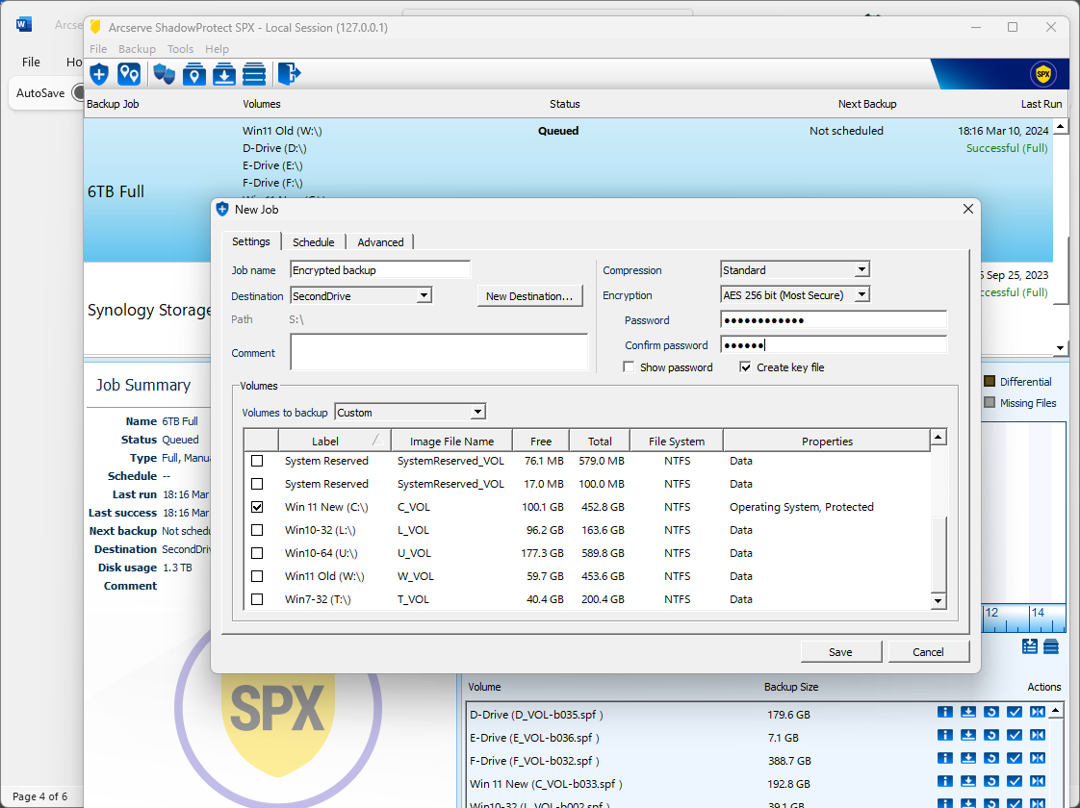Close the New Job dialog

(x=967, y=209)
